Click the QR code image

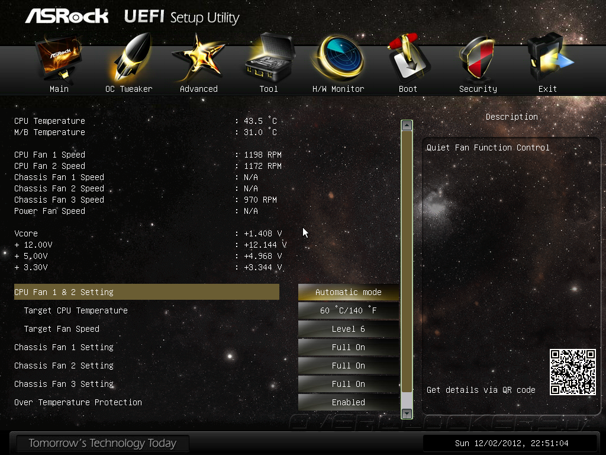tap(573, 372)
